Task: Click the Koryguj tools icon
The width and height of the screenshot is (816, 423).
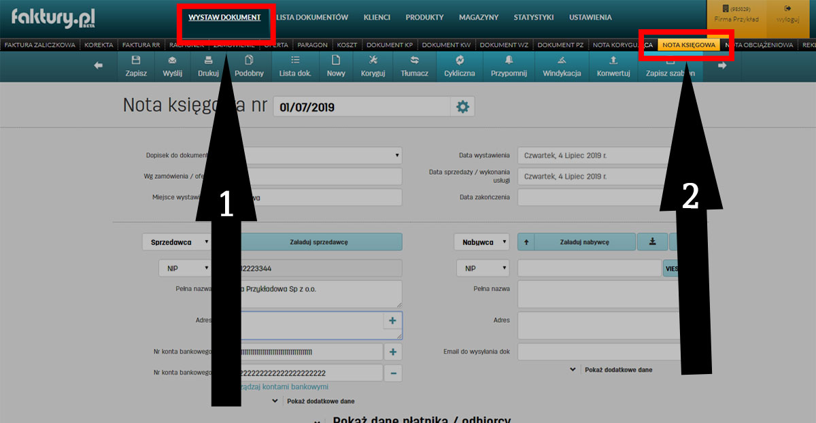Action: (373, 60)
